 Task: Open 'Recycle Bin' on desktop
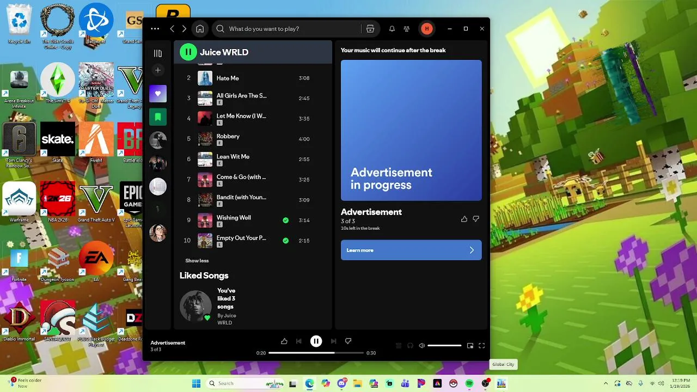point(19,24)
